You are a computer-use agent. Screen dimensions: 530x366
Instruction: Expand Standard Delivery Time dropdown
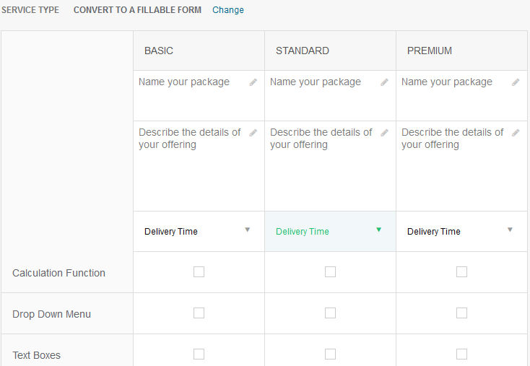coord(330,231)
